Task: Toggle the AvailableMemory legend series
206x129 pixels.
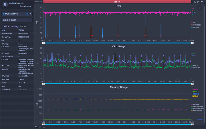Action: (197, 110)
